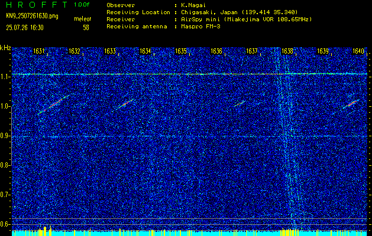This screenshot has height=236, width=372.
Task: Click the kHz axis unit label
Action: [5, 48]
